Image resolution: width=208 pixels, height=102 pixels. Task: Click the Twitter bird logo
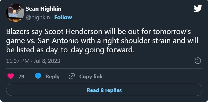coord(198,9)
